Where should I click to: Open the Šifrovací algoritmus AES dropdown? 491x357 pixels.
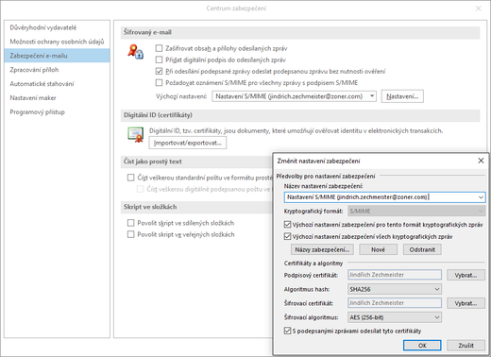pos(437,317)
